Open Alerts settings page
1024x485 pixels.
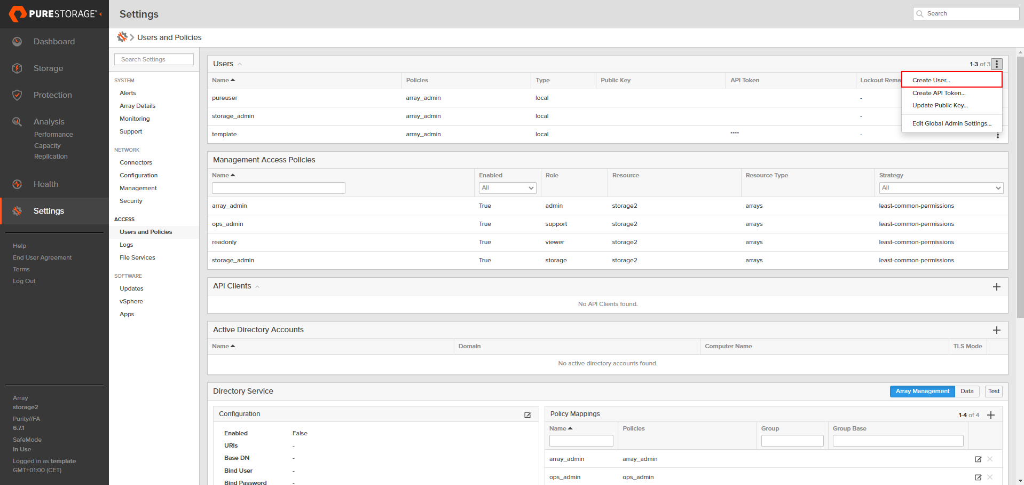click(128, 93)
